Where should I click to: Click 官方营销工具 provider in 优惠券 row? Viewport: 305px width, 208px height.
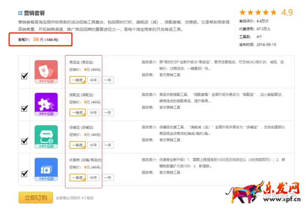[169, 172]
